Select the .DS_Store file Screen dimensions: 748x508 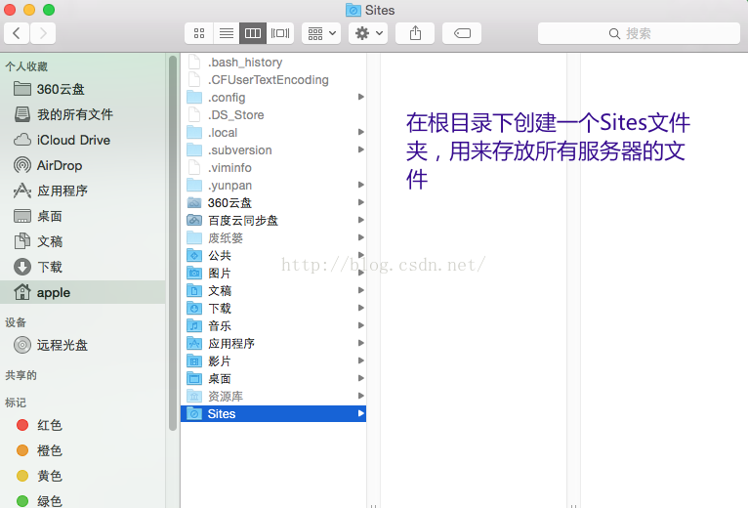click(x=273, y=115)
